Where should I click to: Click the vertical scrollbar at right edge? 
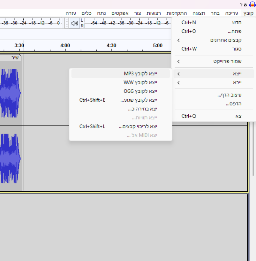(253, 148)
